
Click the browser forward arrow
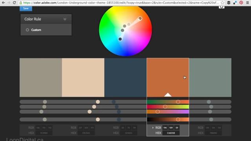coord(9,3)
